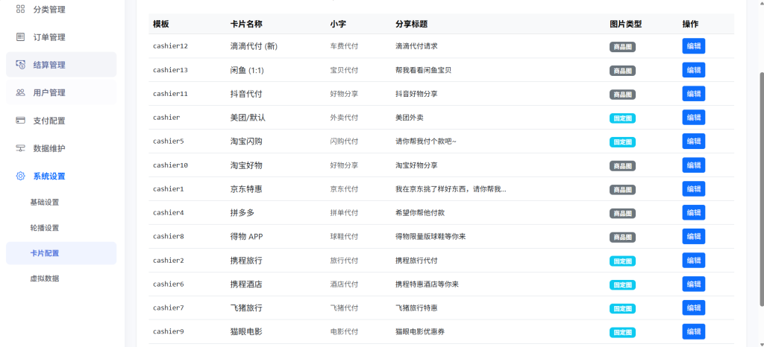Edit the 淘宝闪购 card
The height and width of the screenshot is (347, 764).
(x=693, y=141)
